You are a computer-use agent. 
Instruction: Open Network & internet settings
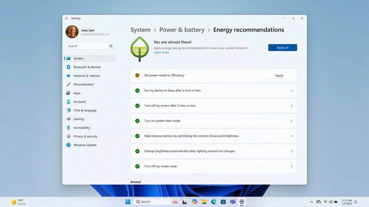(x=90, y=76)
